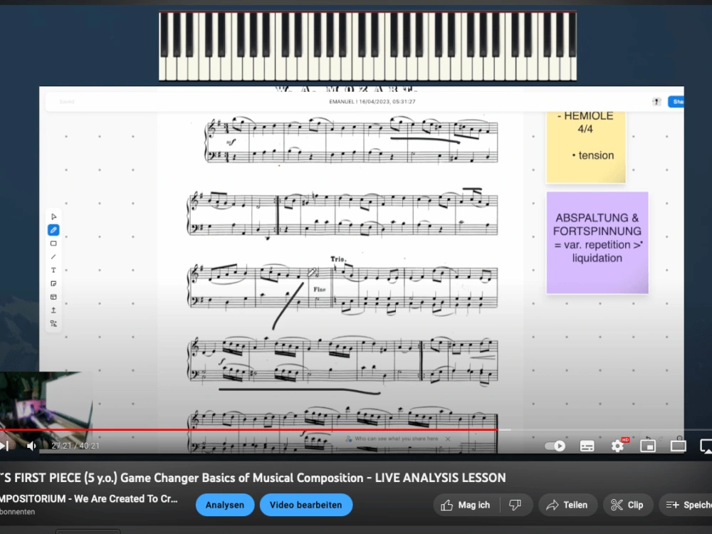Click the 'Who can see what you share here' text
This screenshot has height=534, width=712.
pos(396,439)
